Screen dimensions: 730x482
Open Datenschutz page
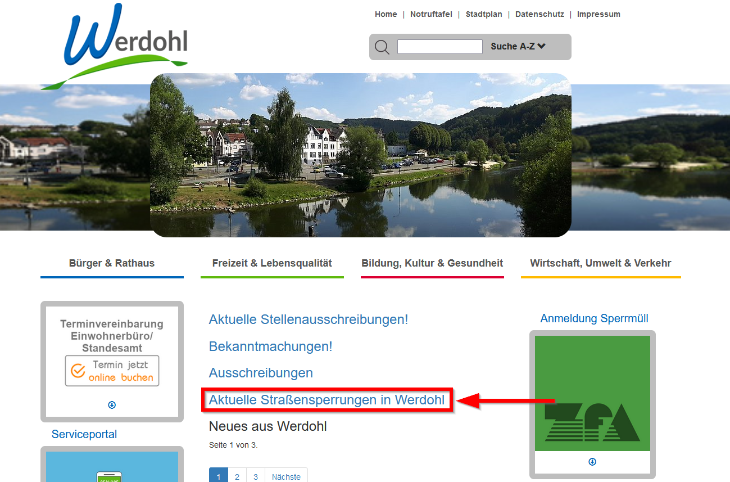click(x=539, y=14)
